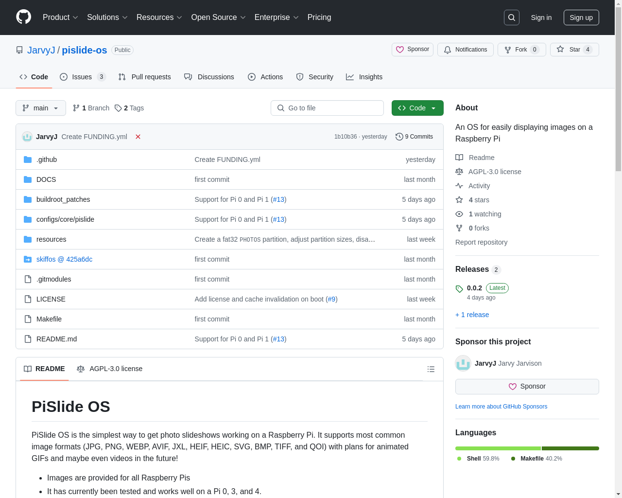622x498 pixels.
Task: Open the main branch selector dropdown
Action: point(41,108)
